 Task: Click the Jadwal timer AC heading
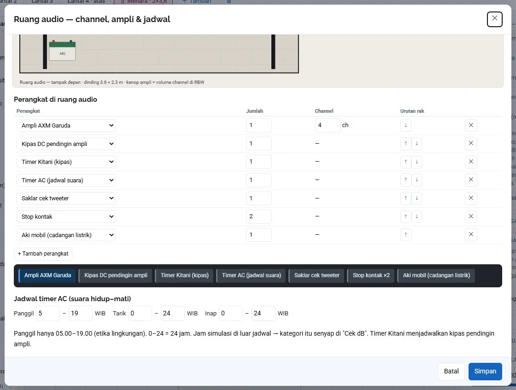point(72,299)
